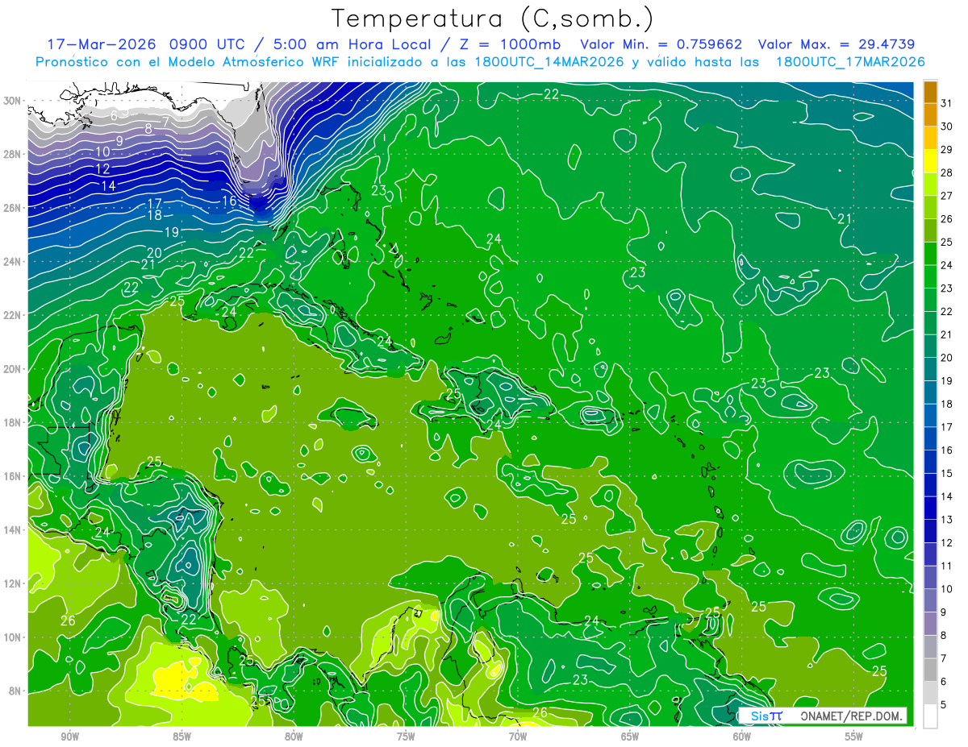Select the valid-until time 1800UTC_17MAR2026

point(850,61)
